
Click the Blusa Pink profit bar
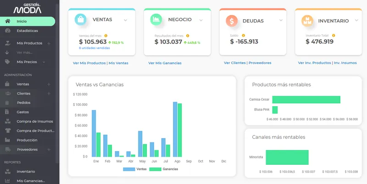[275, 110]
